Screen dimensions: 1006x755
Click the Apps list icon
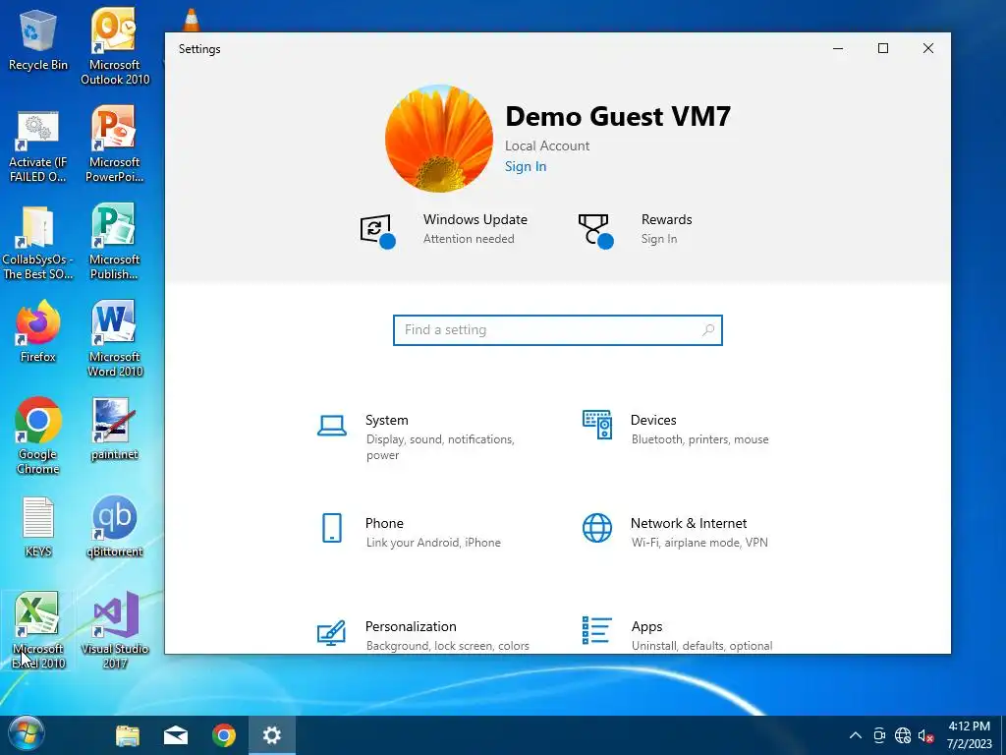coord(597,630)
